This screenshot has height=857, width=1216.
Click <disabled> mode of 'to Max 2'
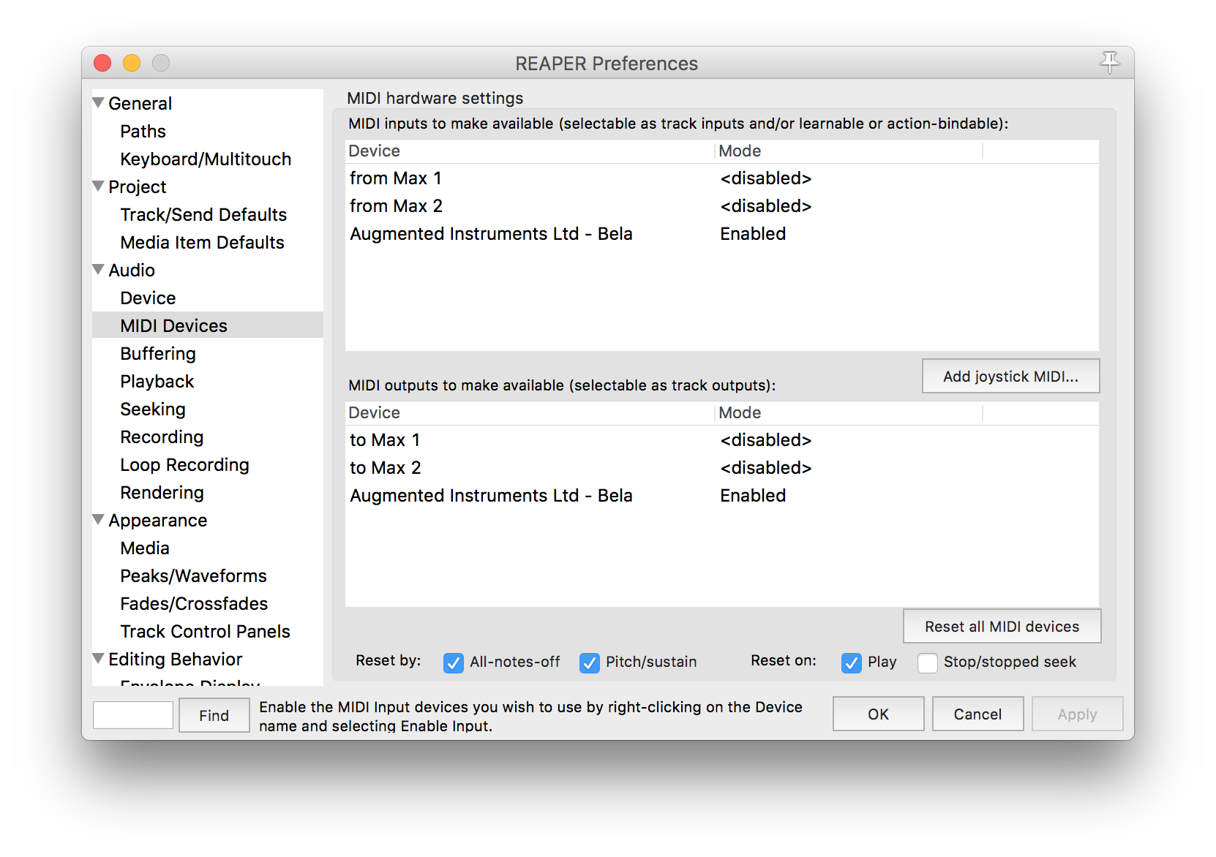pyautogui.click(x=766, y=468)
